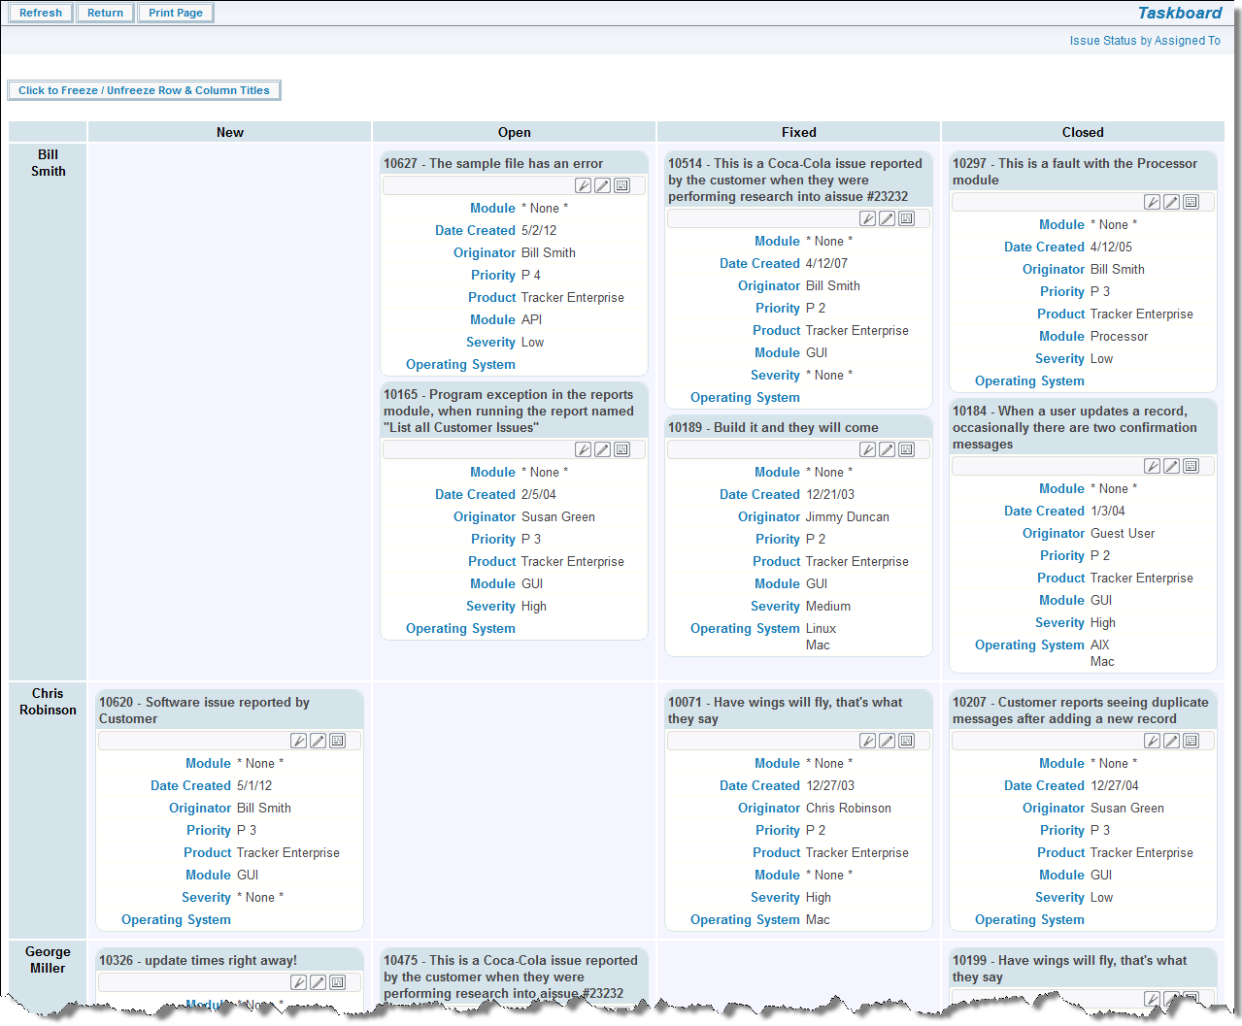
Task: Click the task icon on issue 10514
Action: coord(867,218)
